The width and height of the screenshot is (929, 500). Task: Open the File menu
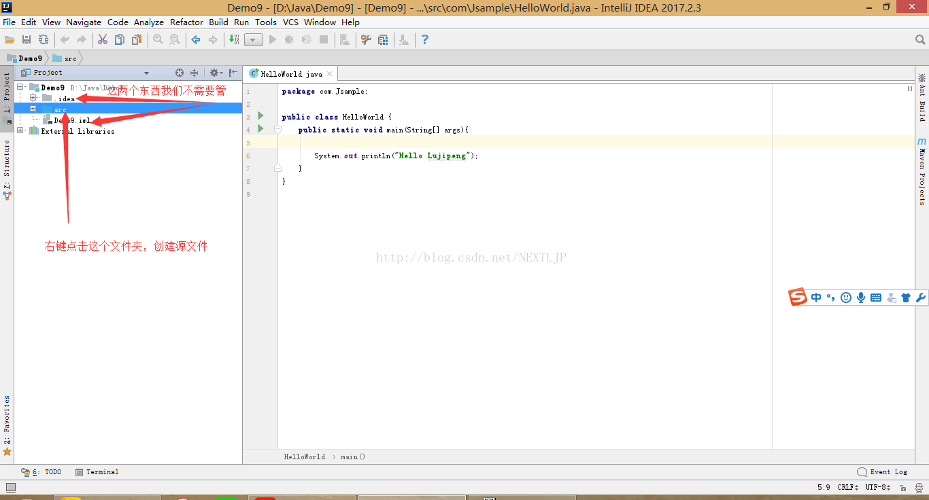tap(9, 22)
